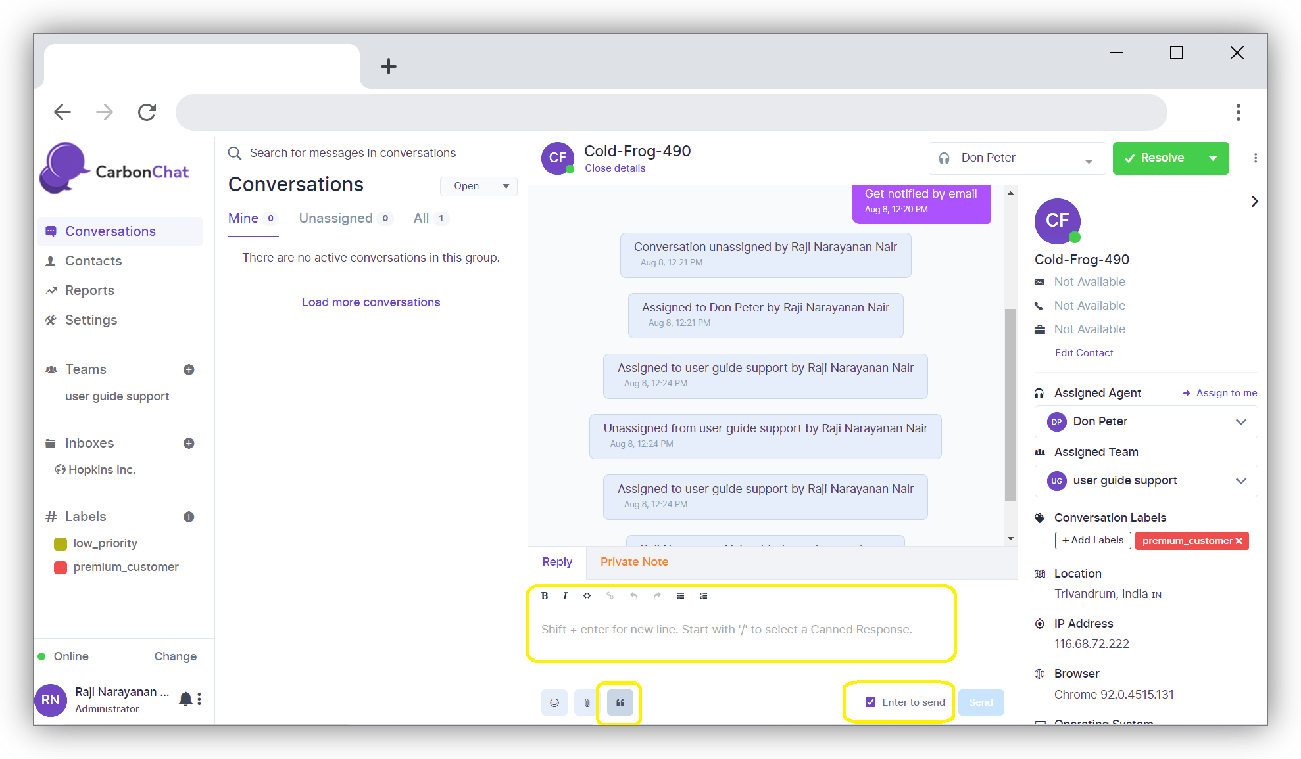This screenshot has width=1301, height=759.
Task: Expand Assigned Team user guide support dropdown
Action: [x=1240, y=481]
